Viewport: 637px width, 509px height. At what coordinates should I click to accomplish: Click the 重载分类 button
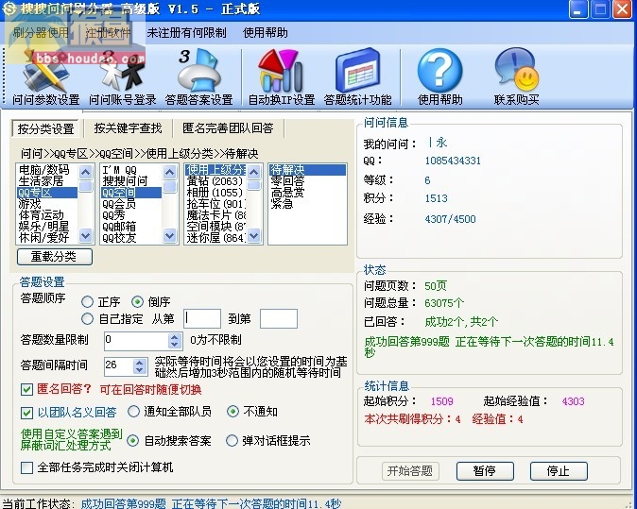click(x=55, y=257)
